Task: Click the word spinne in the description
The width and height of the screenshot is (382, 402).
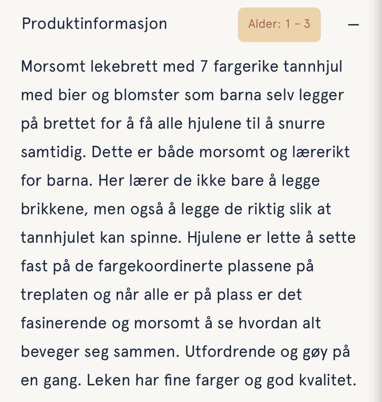Action: click(x=156, y=238)
